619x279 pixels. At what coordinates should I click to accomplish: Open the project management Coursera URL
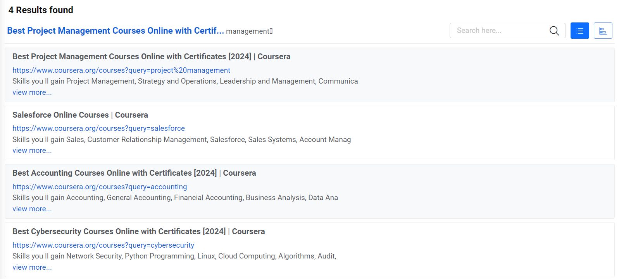pyautogui.click(x=121, y=70)
